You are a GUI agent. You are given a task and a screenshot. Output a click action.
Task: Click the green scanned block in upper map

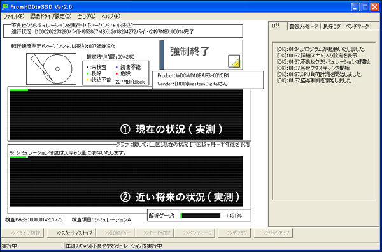18,91
